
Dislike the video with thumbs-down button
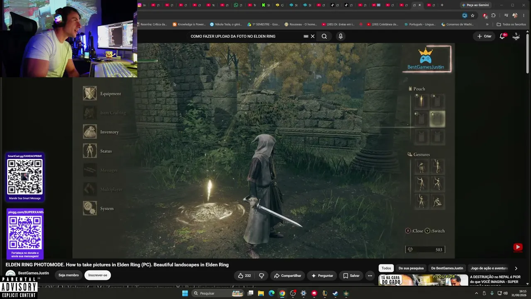(x=262, y=275)
